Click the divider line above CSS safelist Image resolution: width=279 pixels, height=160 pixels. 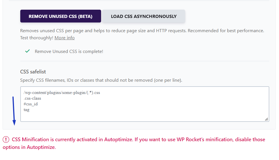point(144,61)
